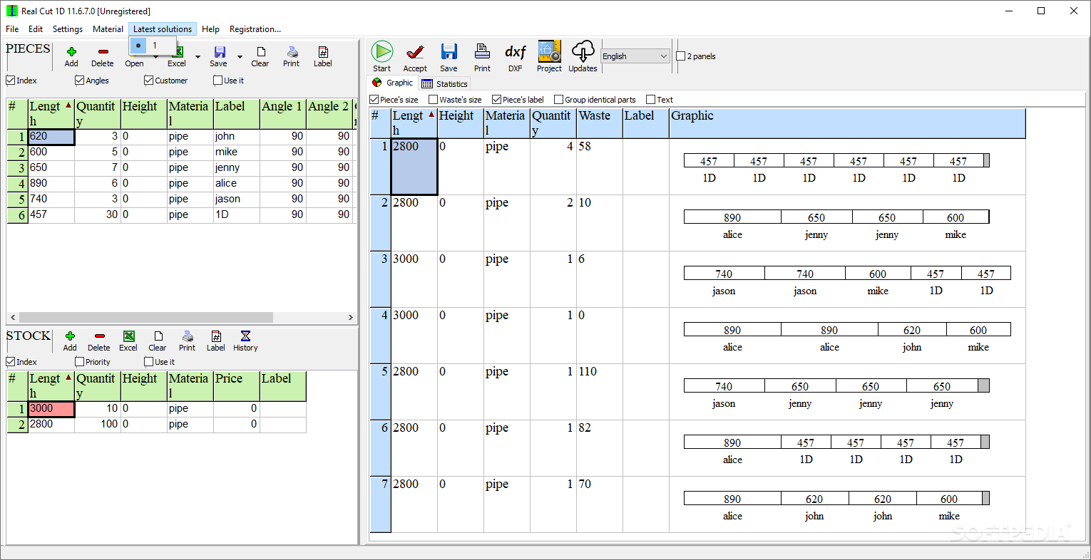The image size is (1091, 560).
Task: Enable the Use it checkbox in Pieces panel
Action: click(218, 81)
